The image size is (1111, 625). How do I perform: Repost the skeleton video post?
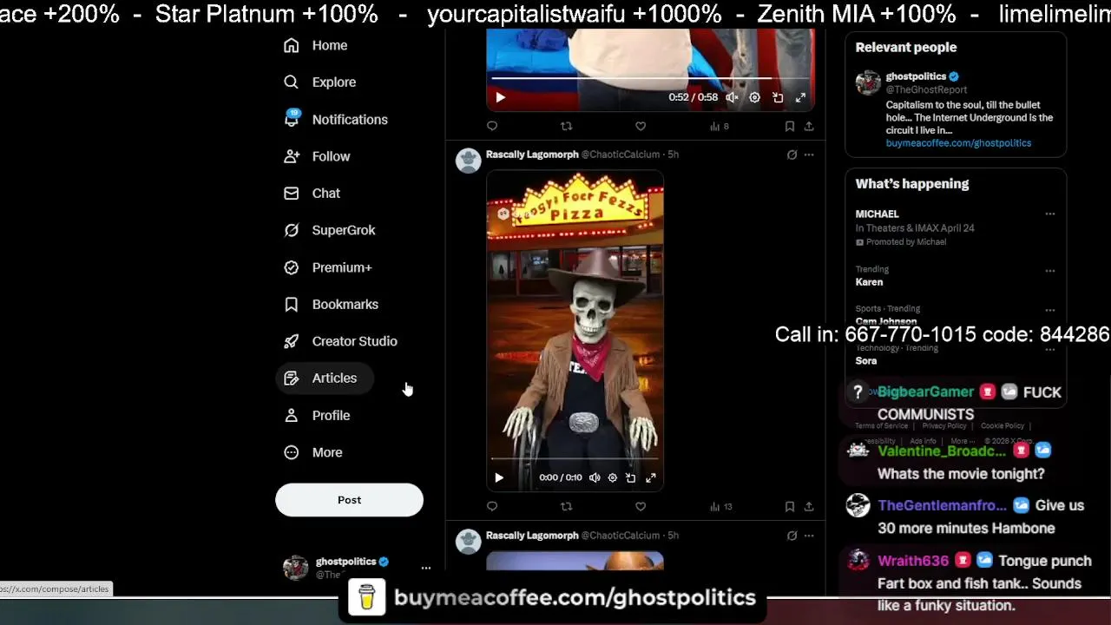[566, 507]
